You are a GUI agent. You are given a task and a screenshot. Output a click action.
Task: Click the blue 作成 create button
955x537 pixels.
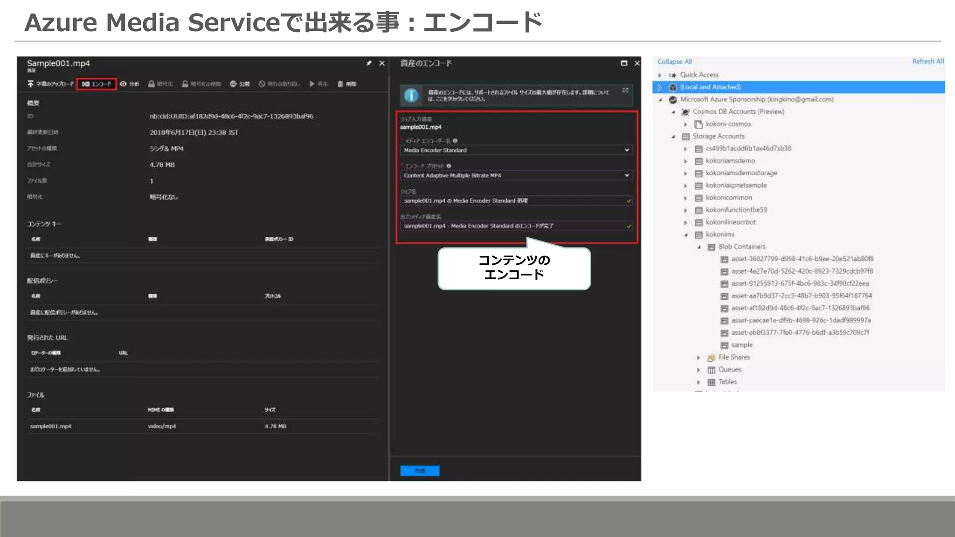420,471
